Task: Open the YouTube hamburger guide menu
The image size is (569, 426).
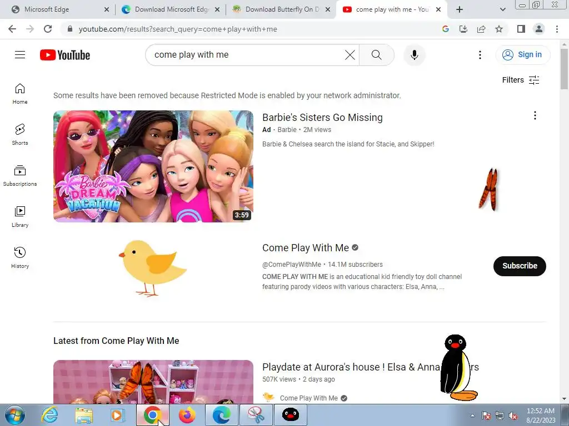Action: tap(20, 55)
